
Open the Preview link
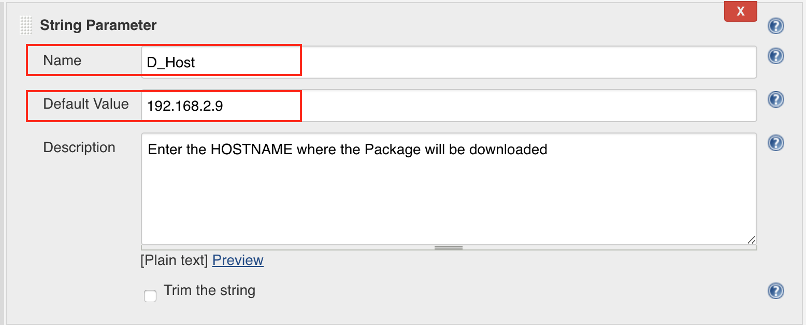[x=238, y=260]
